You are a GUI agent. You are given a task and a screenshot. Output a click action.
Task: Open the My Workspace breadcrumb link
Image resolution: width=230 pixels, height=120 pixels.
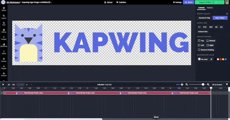click(x=13, y=2)
